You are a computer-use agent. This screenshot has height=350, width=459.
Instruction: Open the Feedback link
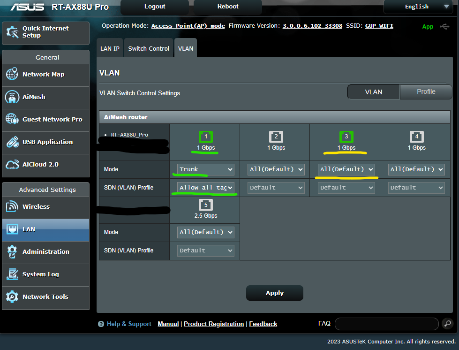click(263, 324)
